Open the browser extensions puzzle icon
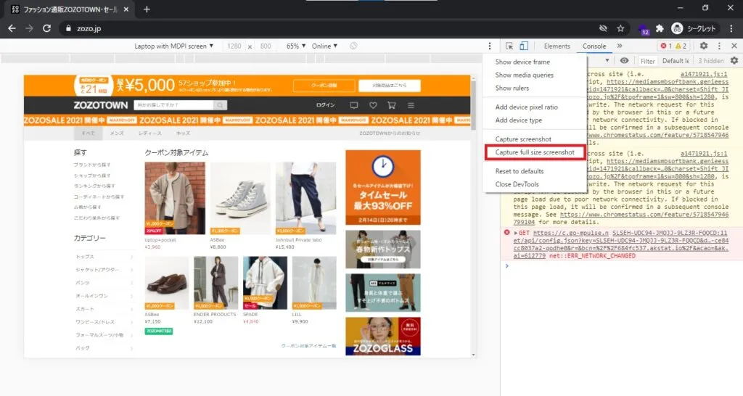 point(660,28)
